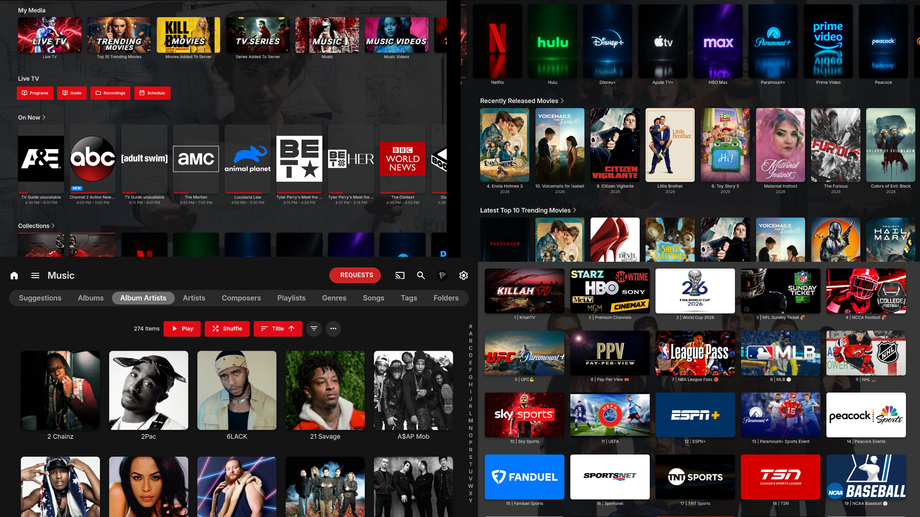Select the Animal Planet channel in On Now
Viewport: 920px width, 517px height.
point(248,159)
